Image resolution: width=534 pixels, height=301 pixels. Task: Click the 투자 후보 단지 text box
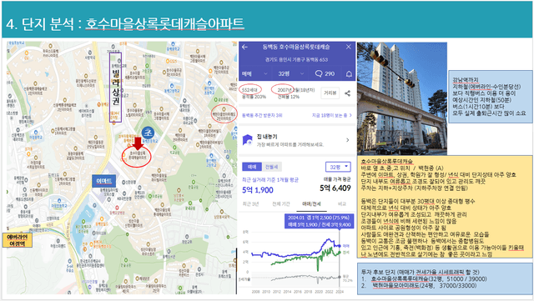pyautogui.click(x=445, y=278)
